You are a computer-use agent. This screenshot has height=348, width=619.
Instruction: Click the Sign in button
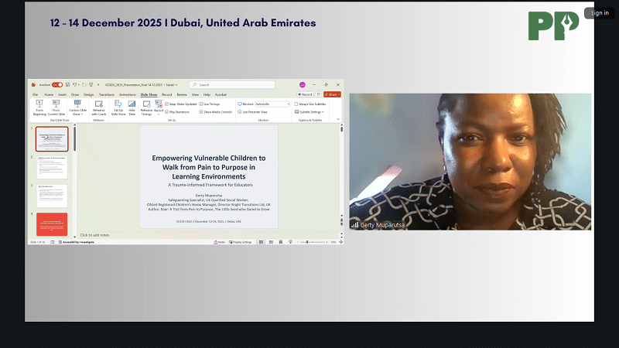pyautogui.click(x=600, y=12)
